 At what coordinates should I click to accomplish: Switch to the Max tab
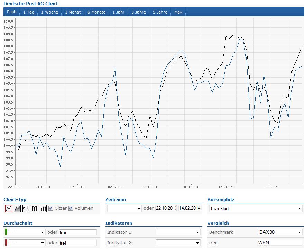click(x=178, y=12)
